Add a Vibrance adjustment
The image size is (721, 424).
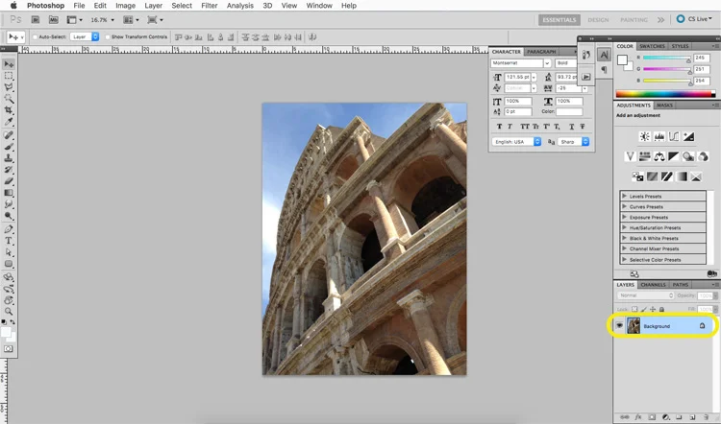[630, 156]
